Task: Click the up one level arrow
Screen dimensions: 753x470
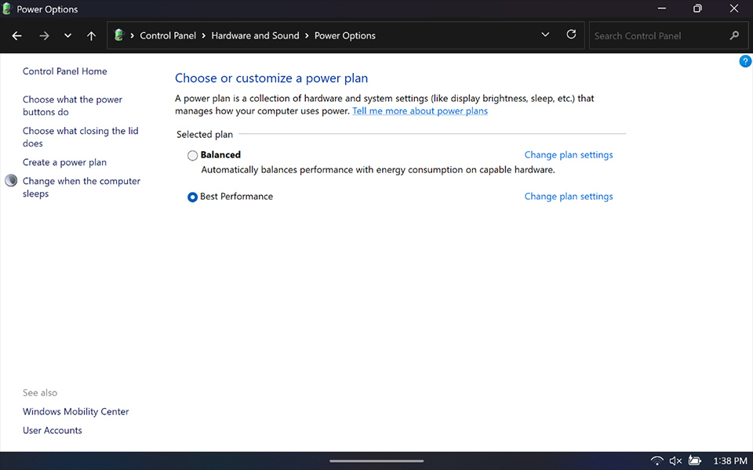Action: (x=92, y=36)
